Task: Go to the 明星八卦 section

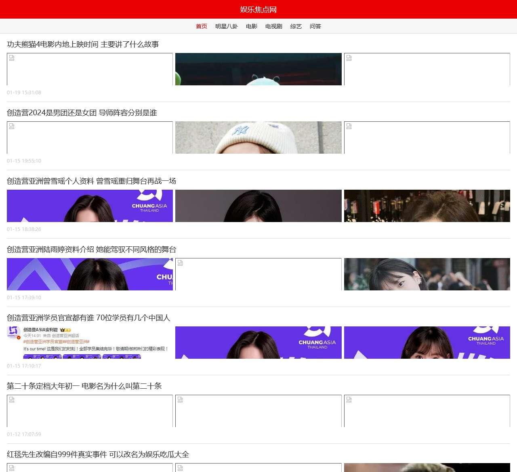Action: pos(226,26)
